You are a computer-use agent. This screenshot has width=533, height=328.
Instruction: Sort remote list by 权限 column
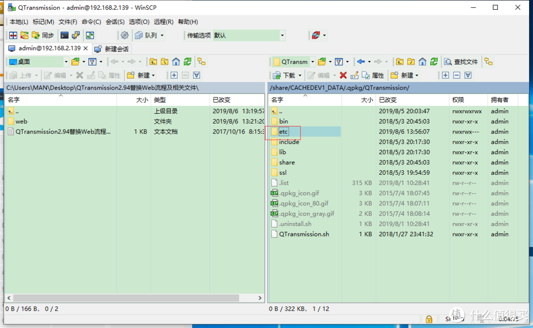[x=468, y=99]
